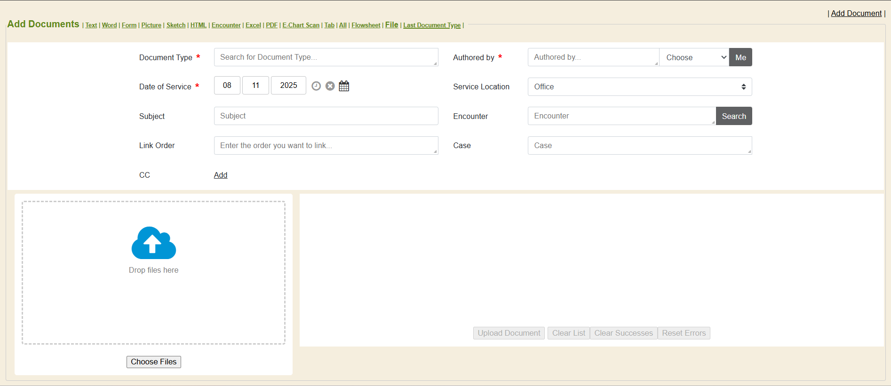
Task: Select the E-Chart Scan tab
Action: click(301, 25)
